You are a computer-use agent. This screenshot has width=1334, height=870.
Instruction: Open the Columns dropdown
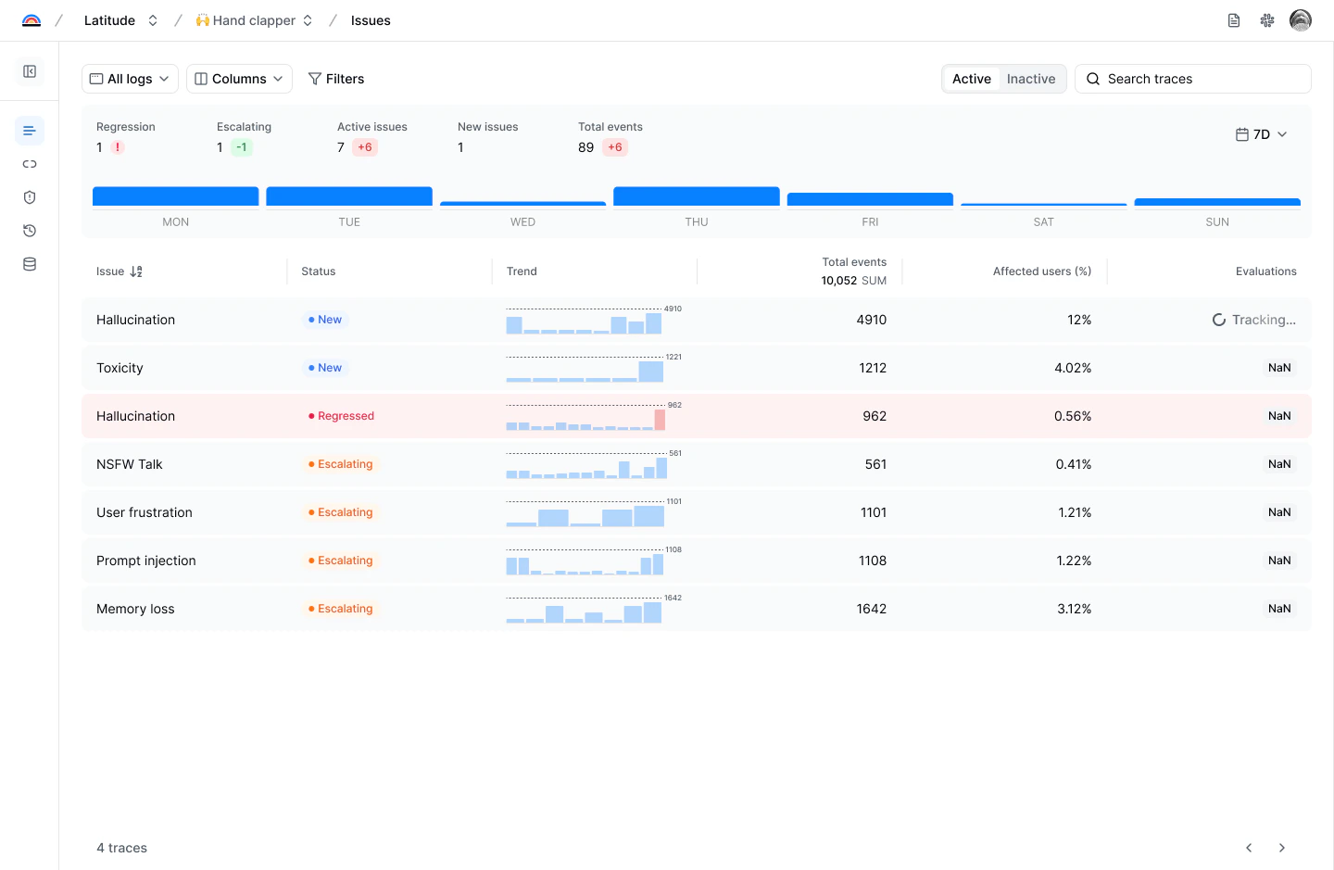click(238, 79)
